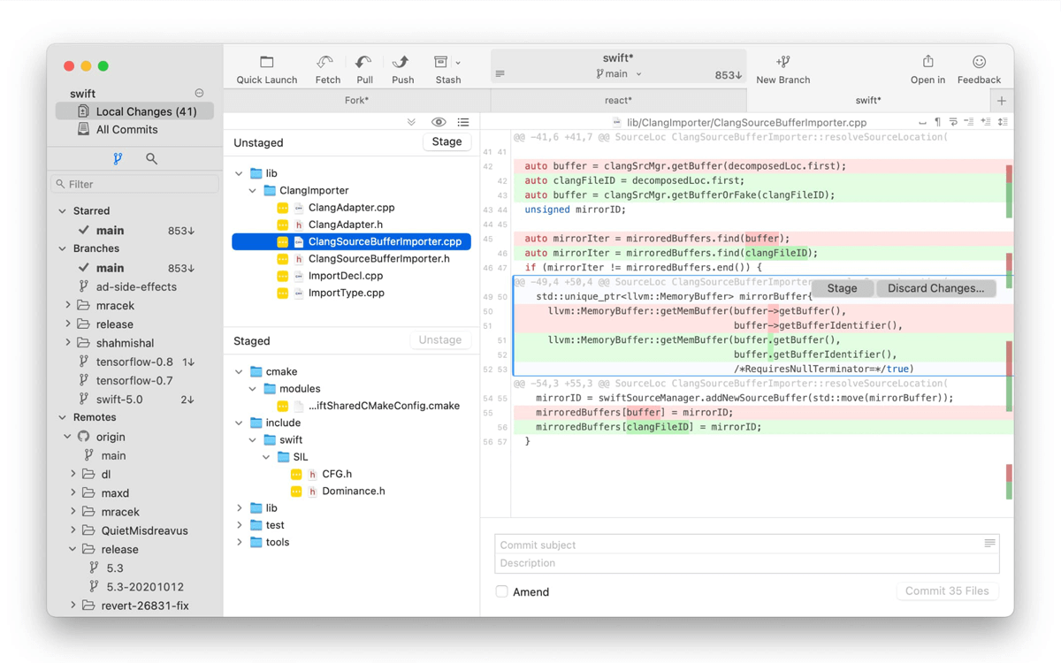Viewport: 1061px width, 663px height.
Task: Toggle the whitespace icon in diff header
Action: tap(922, 122)
